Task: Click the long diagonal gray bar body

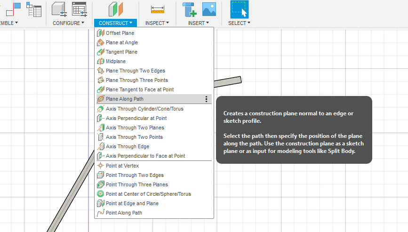Action: click(x=71, y=191)
